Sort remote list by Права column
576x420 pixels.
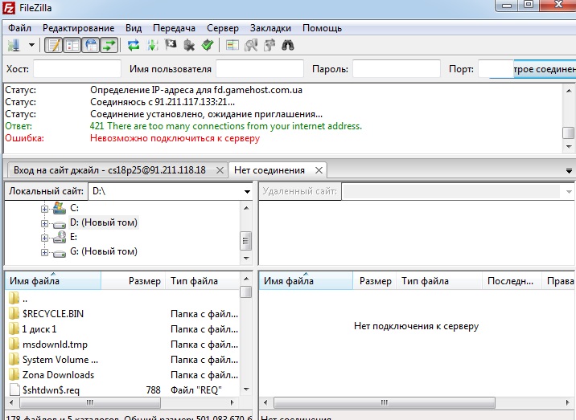pyautogui.click(x=559, y=281)
